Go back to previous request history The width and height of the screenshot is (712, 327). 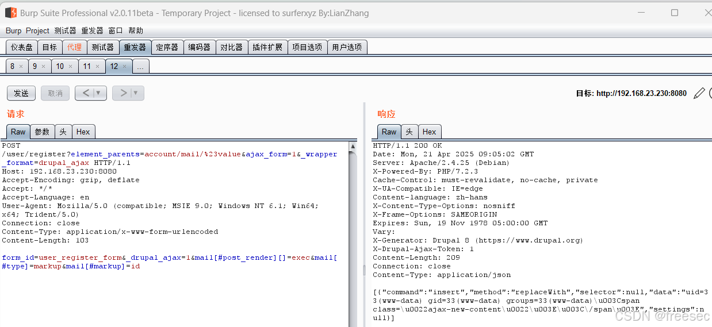(x=86, y=93)
